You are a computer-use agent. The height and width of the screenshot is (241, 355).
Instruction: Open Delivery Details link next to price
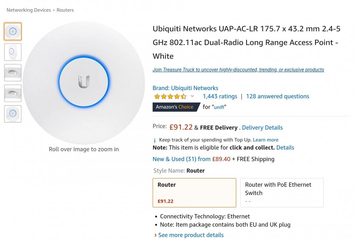point(262,128)
